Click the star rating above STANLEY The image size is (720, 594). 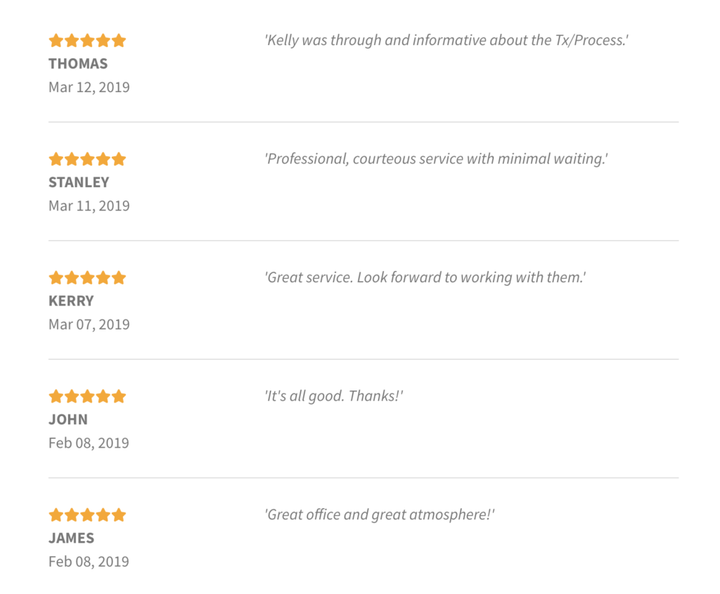pyautogui.click(x=87, y=159)
